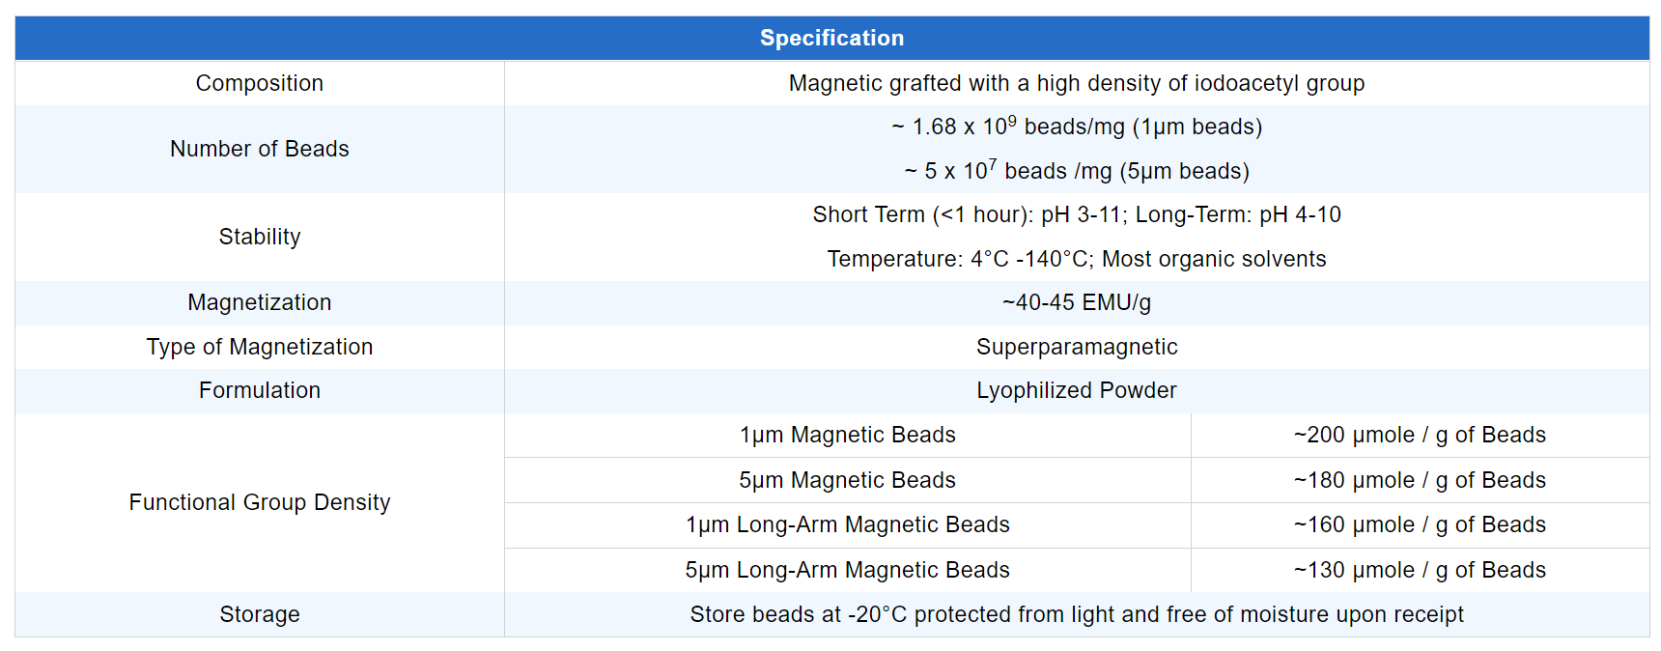Click the Short Term pH stability line

point(1076,214)
